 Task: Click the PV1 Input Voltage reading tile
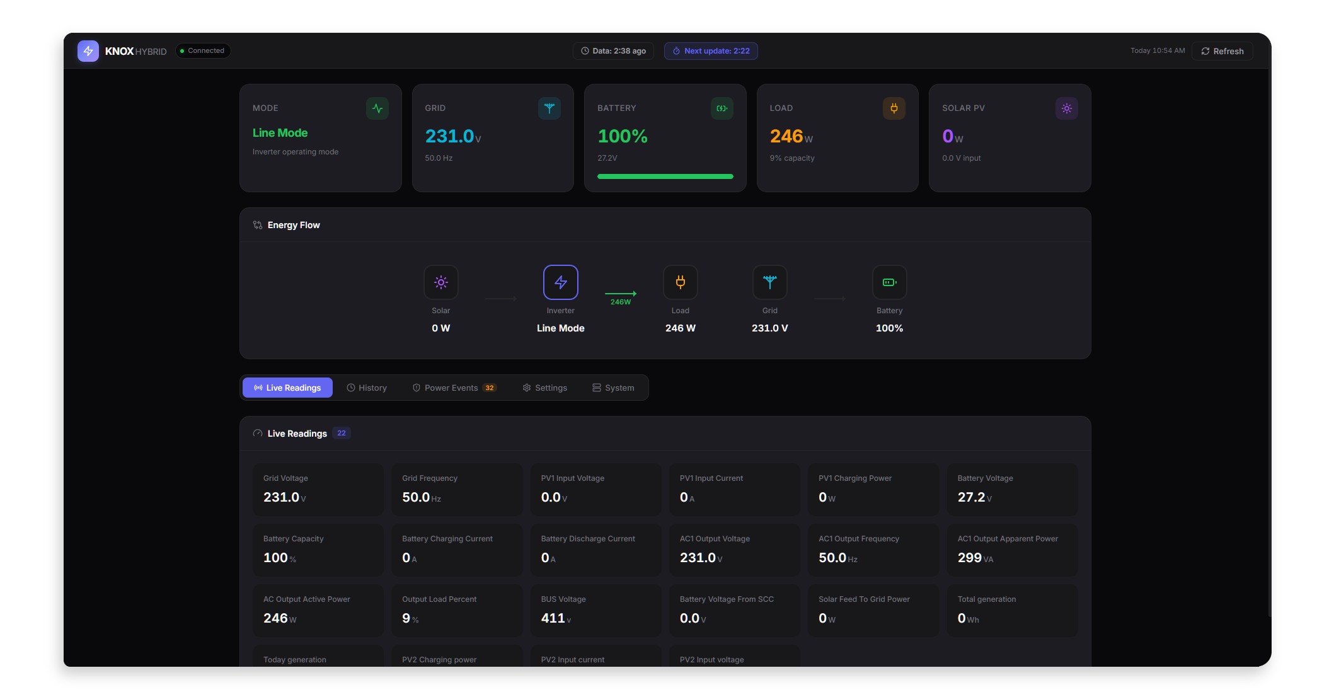[x=596, y=490]
